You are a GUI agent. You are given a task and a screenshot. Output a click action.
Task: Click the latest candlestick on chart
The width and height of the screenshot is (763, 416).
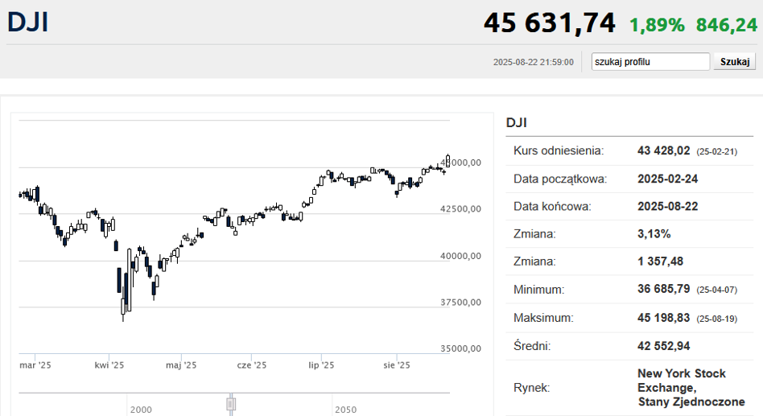[x=447, y=159]
